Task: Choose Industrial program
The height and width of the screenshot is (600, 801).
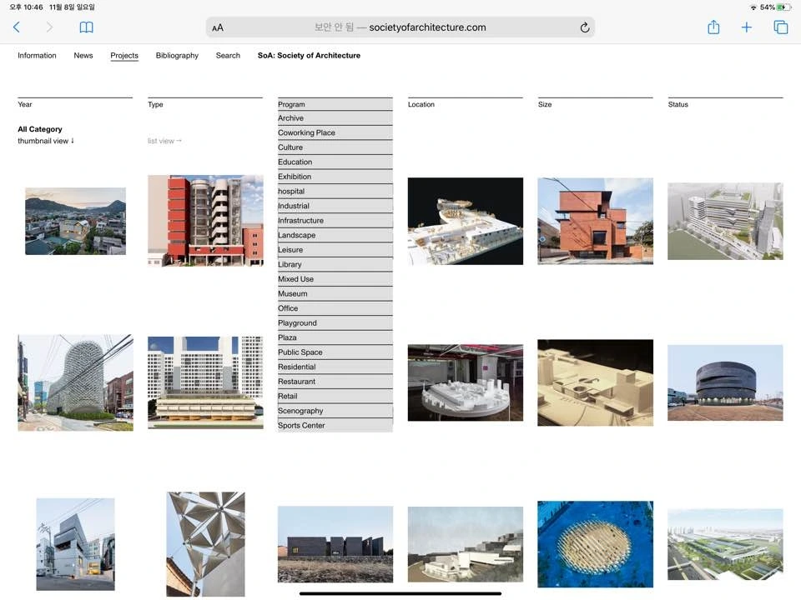Action: coord(335,206)
